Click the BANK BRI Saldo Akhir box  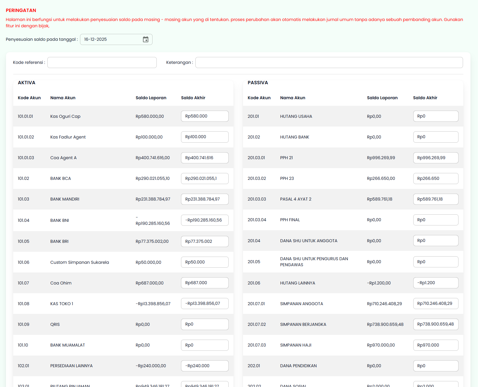[205, 242]
